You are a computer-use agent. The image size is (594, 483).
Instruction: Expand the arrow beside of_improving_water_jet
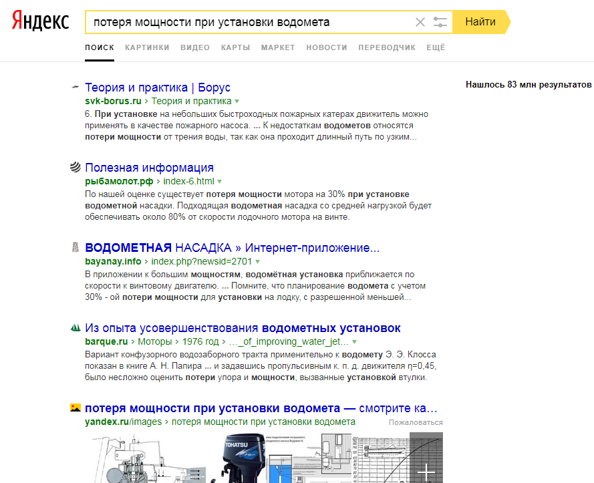point(354,342)
